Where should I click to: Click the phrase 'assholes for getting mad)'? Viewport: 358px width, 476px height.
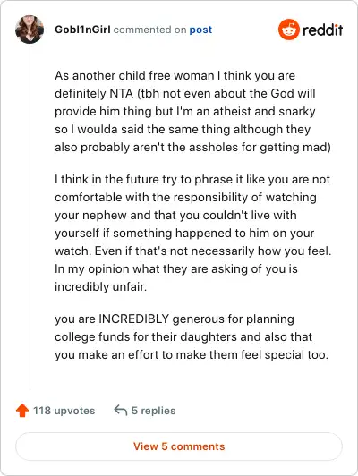[260, 148]
